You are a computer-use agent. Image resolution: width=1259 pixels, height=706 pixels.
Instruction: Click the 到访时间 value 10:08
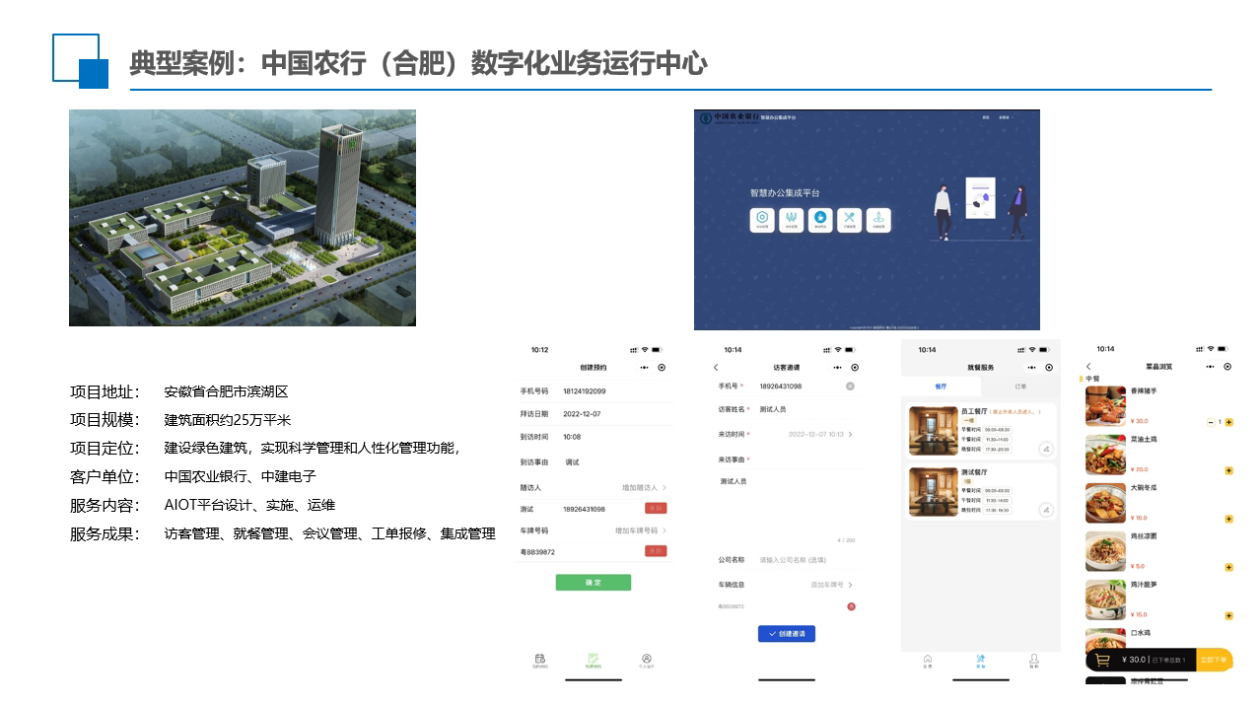pyautogui.click(x=572, y=436)
